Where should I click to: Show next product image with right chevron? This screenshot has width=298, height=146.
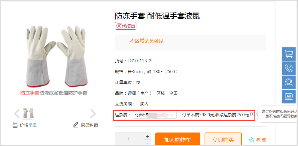coord(93,114)
